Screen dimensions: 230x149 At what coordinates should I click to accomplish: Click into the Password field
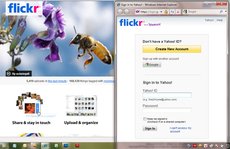pyautogui.click(x=167, y=110)
